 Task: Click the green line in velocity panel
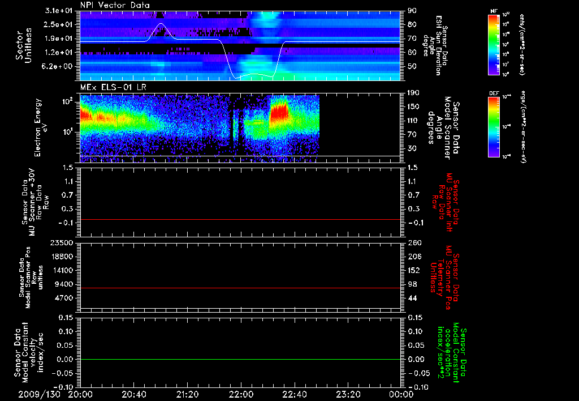(x=240, y=359)
